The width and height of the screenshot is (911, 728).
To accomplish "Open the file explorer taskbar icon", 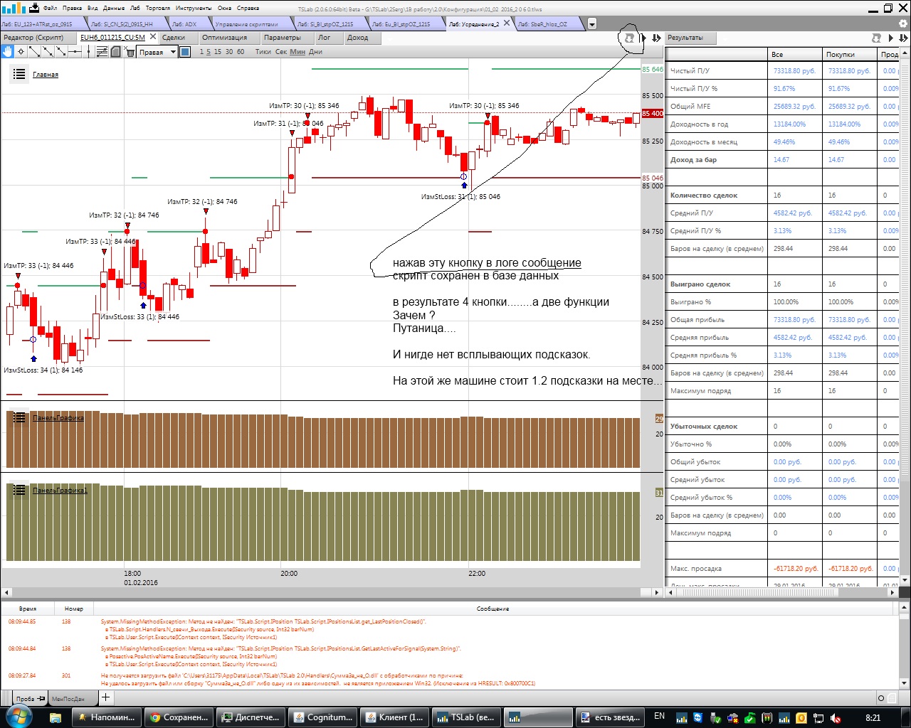I will (x=56, y=717).
